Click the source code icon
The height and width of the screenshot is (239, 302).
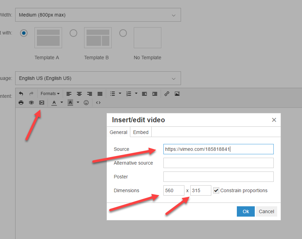click(x=98, y=103)
